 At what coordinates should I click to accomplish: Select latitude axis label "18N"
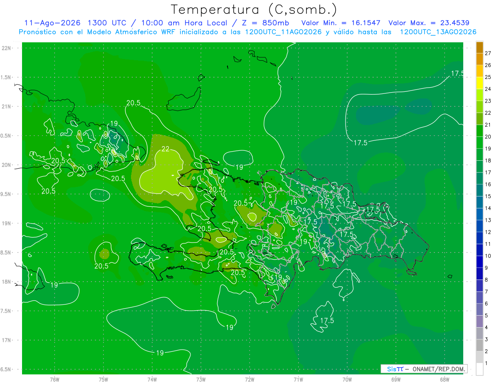[x=7, y=282]
